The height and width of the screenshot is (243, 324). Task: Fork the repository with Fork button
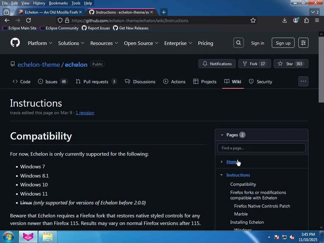[x=255, y=64]
